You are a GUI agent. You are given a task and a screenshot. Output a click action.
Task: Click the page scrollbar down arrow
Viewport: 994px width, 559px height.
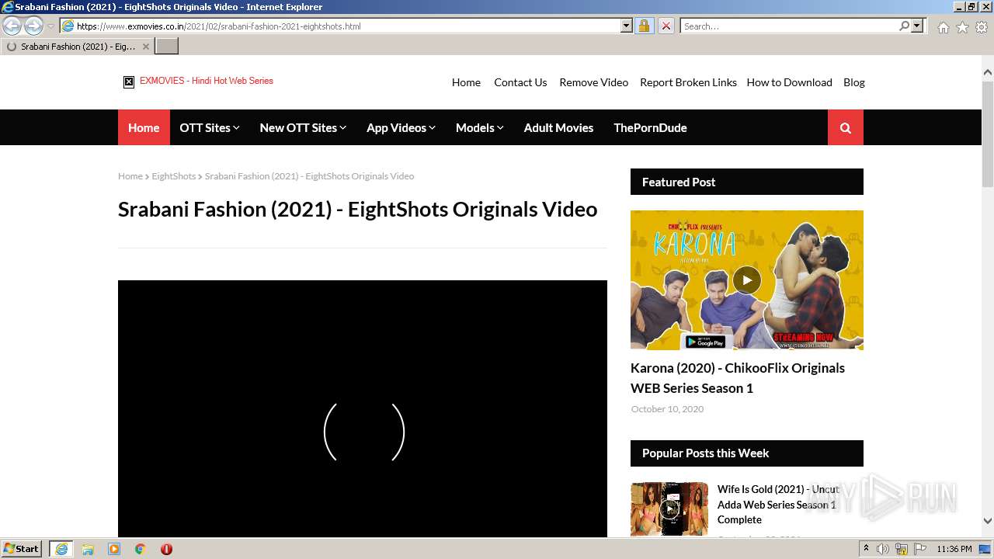click(x=988, y=521)
